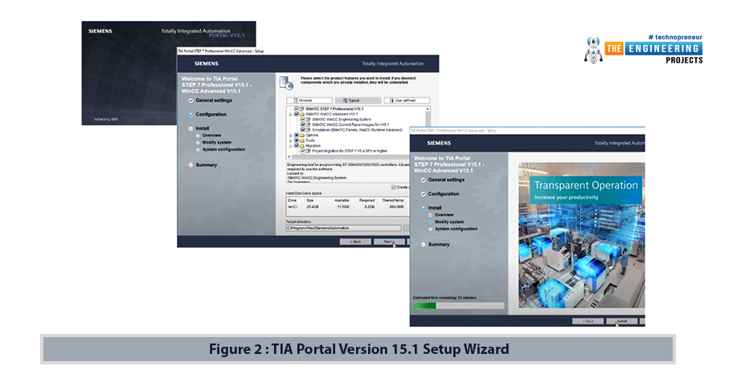Click Modify system sub-step in configuration window
The height and width of the screenshot is (374, 729).
pyautogui.click(x=217, y=142)
